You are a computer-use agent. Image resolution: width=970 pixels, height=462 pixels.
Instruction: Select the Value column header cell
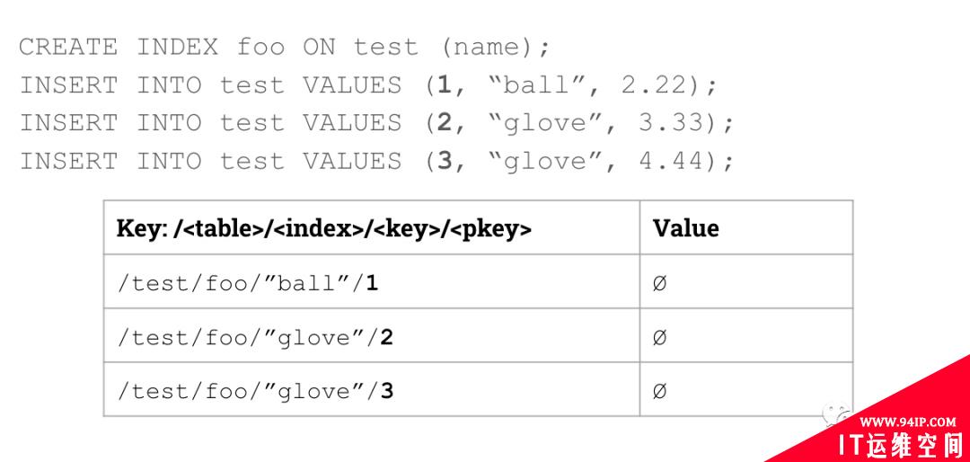[x=746, y=228]
